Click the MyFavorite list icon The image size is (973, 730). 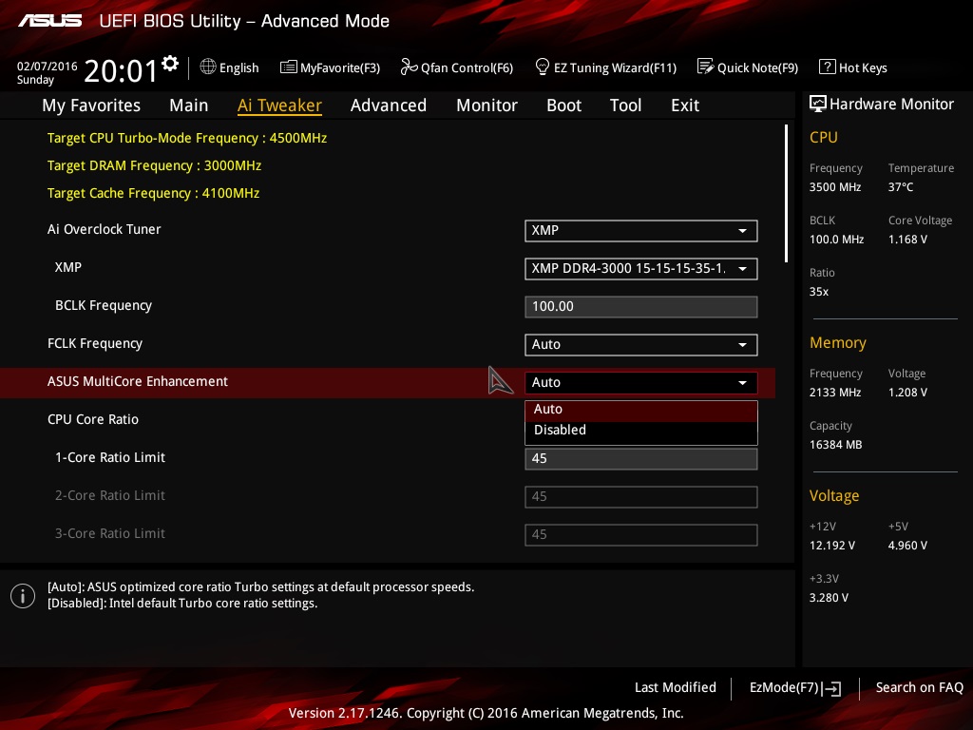289,67
